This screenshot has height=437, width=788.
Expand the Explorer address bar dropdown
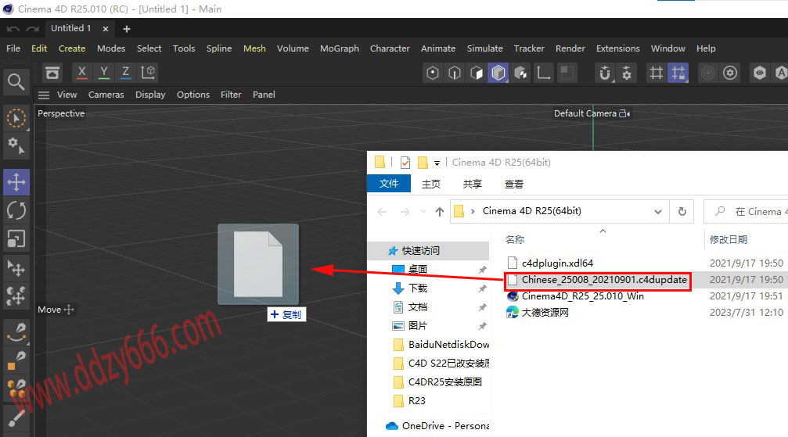(x=658, y=212)
